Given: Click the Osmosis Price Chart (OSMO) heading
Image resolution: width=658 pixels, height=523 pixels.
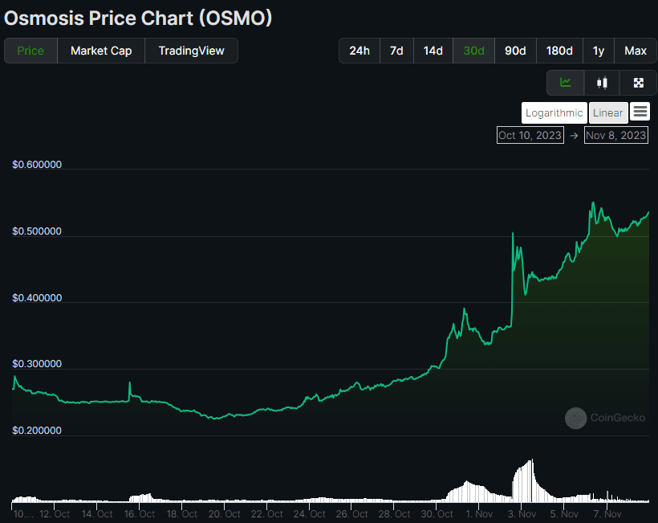Looking at the screenshot, I should [x=138, y=18].
